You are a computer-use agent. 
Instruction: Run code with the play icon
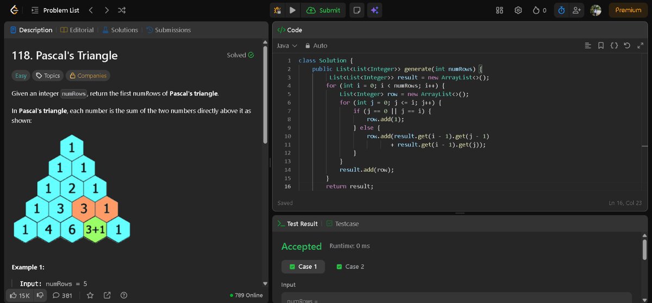[292, 10]
